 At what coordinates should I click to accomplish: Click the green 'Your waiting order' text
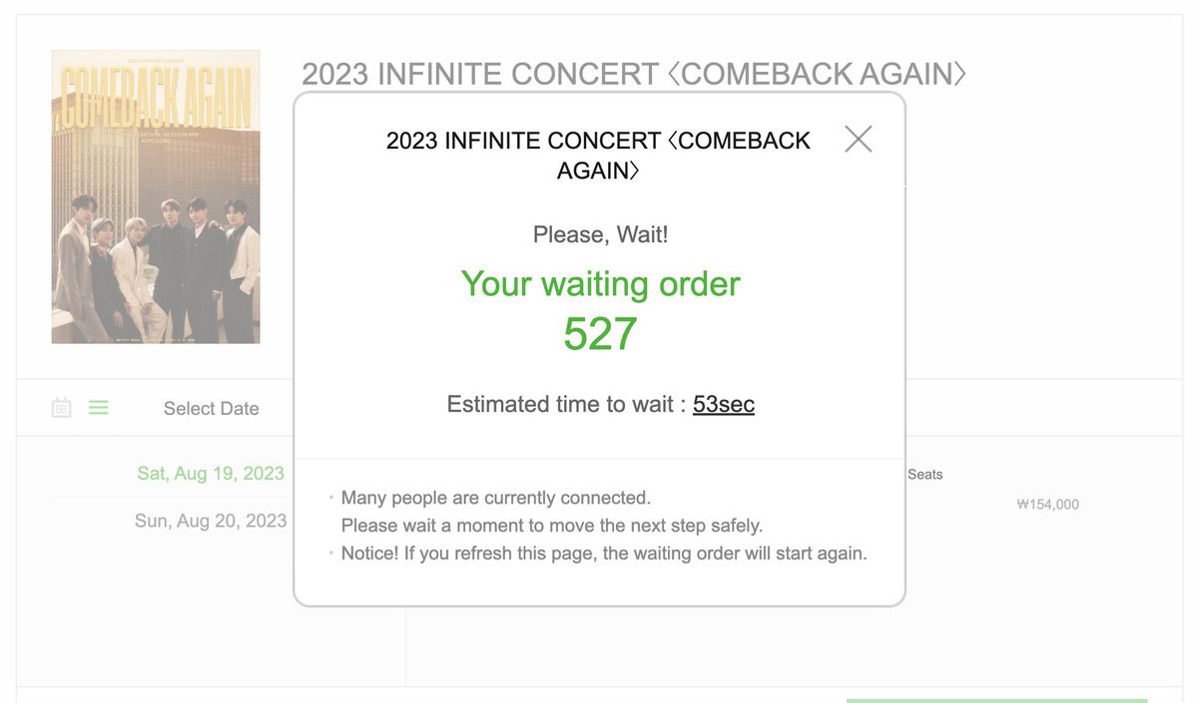pos(599,284)
